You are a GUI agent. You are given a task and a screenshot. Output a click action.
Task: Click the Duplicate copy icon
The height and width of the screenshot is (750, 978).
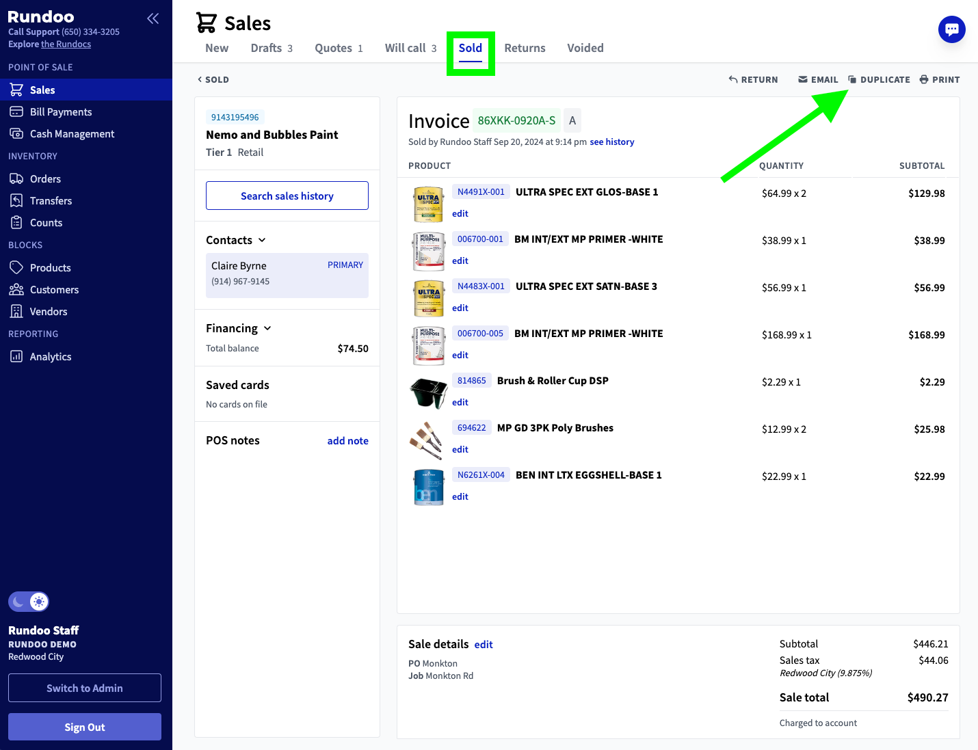[852, 79]
